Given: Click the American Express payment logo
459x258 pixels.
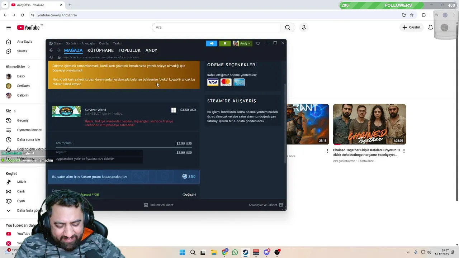Looking at the screenshot, I should point(239,82).
